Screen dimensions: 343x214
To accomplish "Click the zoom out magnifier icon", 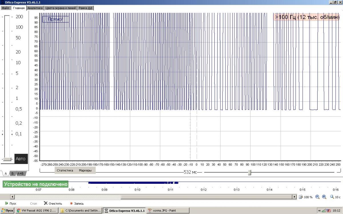I will tap(317, 197).
